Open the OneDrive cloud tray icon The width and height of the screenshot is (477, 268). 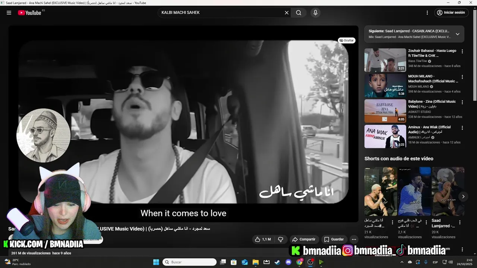click(x=410, y=262)
